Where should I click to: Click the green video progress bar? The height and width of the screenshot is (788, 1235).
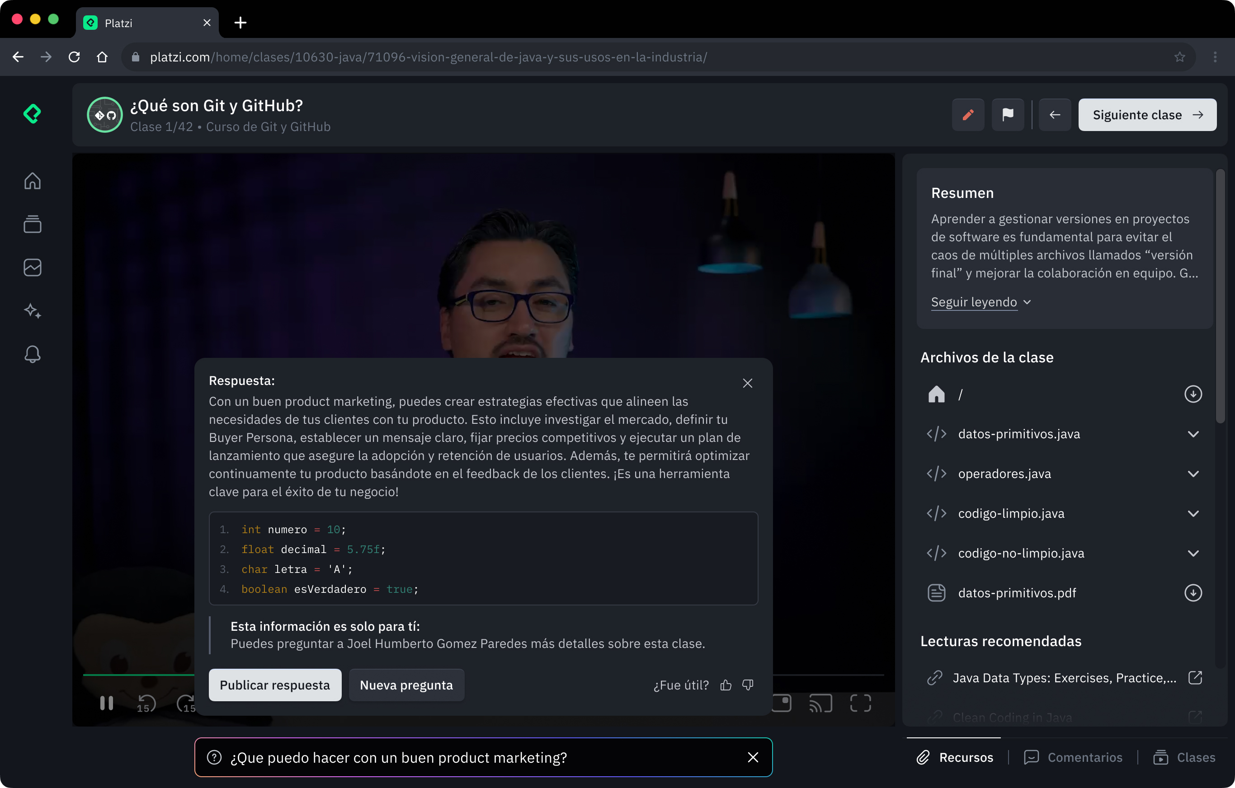coord(138,675)
